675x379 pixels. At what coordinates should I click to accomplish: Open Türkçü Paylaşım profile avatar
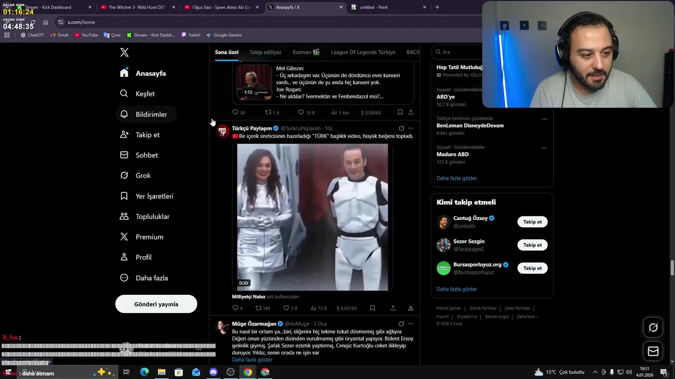(x=223, y=132)
